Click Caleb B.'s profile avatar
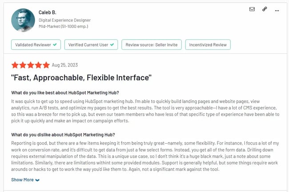 pos(23,20)
